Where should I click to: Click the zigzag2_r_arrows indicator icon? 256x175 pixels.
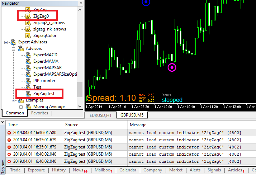pos(28,23)
